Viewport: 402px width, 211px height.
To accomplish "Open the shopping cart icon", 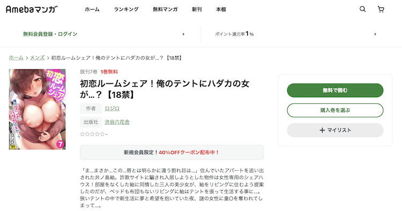I will click(381, 9).
